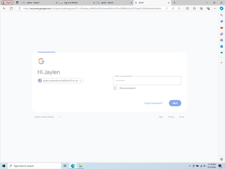Close the gmail - Search tab

coord(131,3)
